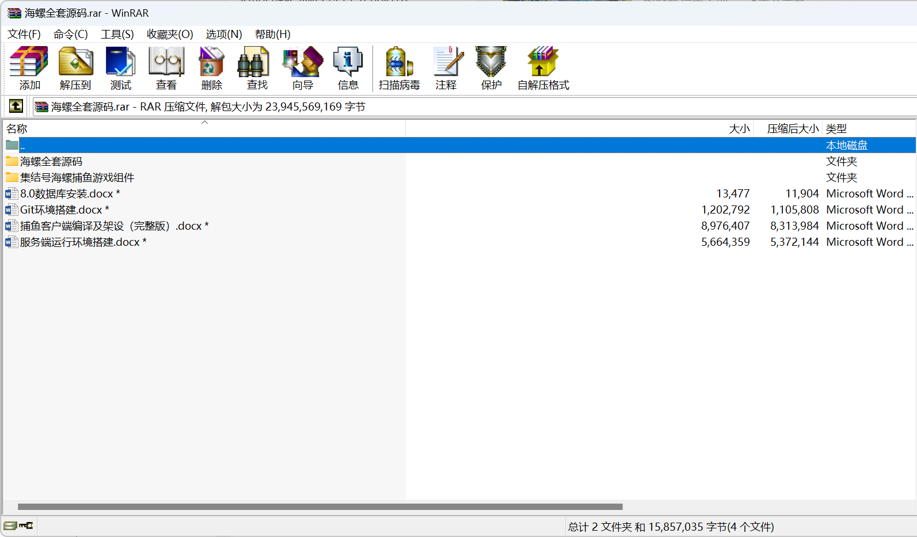Show archive 信息 (Info) icon
Viewport: 917px width, 537px height.
tap(348, 68)
